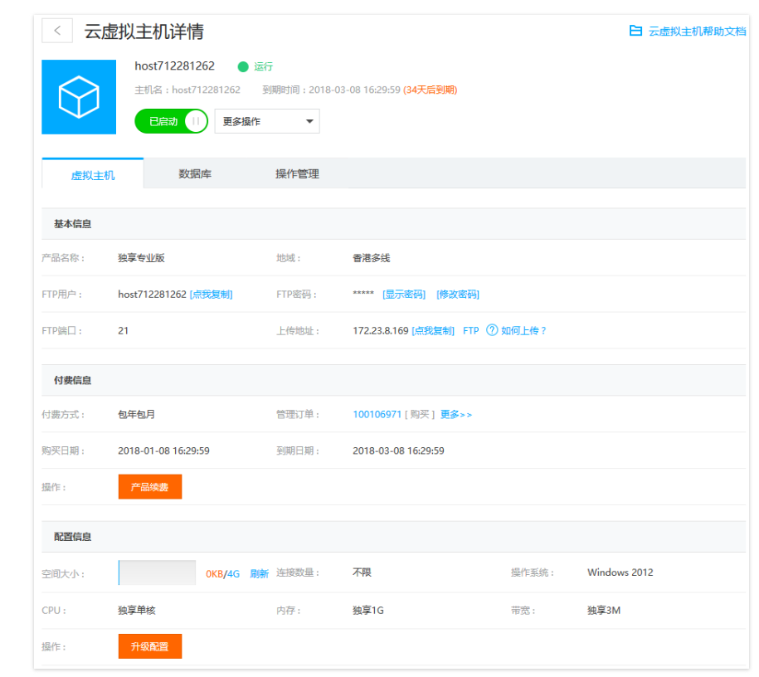759x677 pixels.
Task: Copy the FTP user via 点我复制
Action: point(211,295)
